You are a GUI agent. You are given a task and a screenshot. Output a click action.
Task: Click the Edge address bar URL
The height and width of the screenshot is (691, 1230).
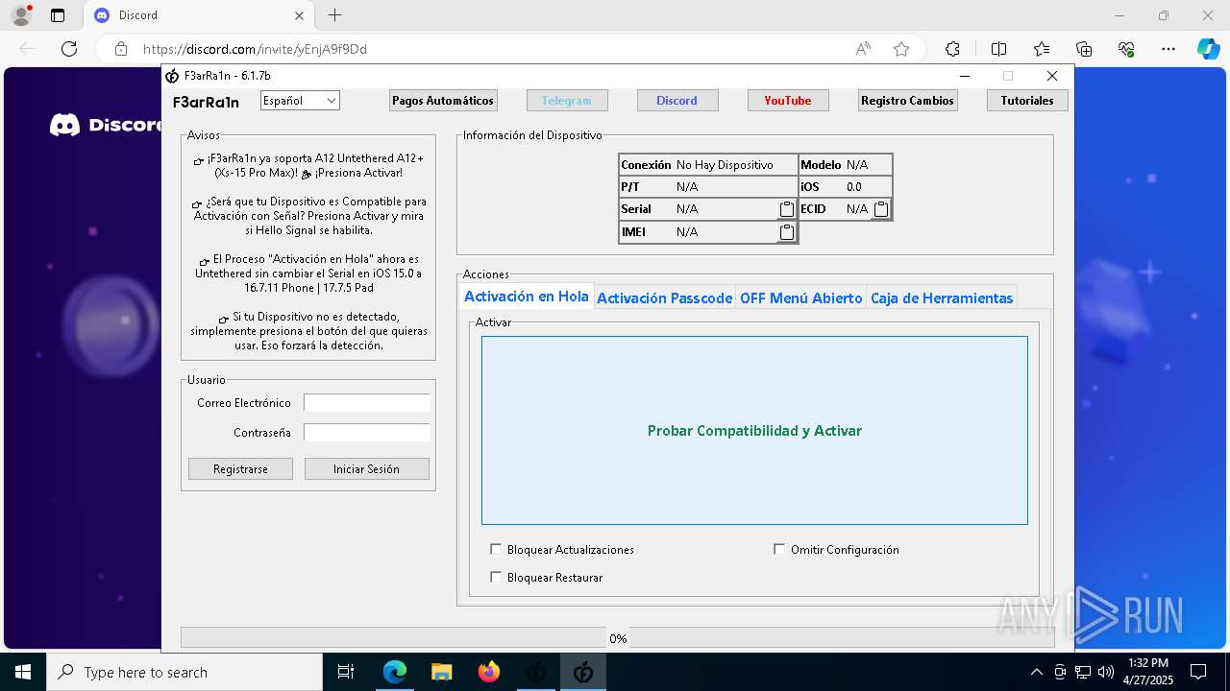click(x=255, y=49)
